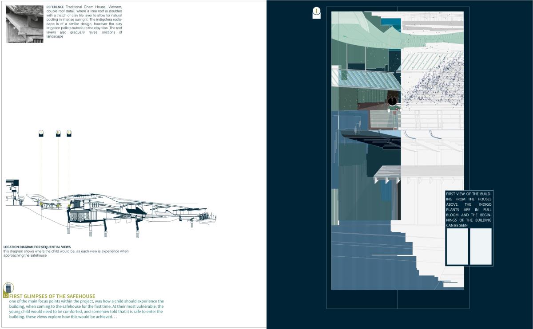This screenshot has height=329, width=533.
Task: Click view marker II above the section
Action: click(x=58, y=133)
